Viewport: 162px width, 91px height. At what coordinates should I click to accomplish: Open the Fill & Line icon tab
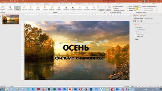pyautogui.click(x=134, y=21)
